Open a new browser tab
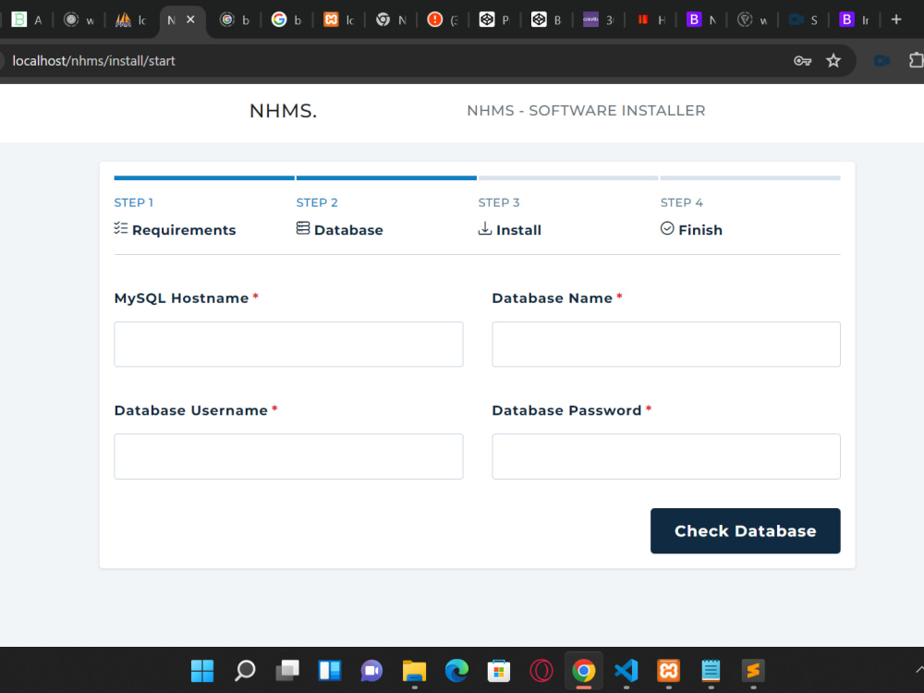924x693 pixels. click(x=896, y=19)
